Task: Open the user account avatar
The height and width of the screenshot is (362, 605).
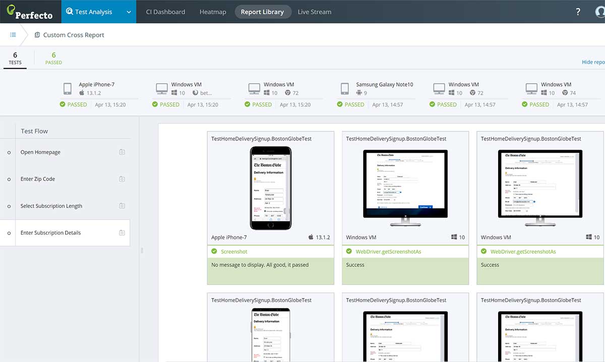Action: [600, 12]
